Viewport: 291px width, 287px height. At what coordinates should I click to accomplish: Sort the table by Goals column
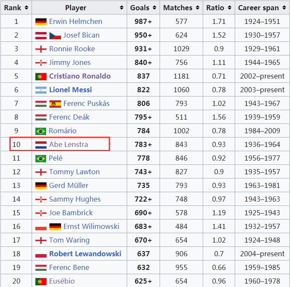pos(154,8)
